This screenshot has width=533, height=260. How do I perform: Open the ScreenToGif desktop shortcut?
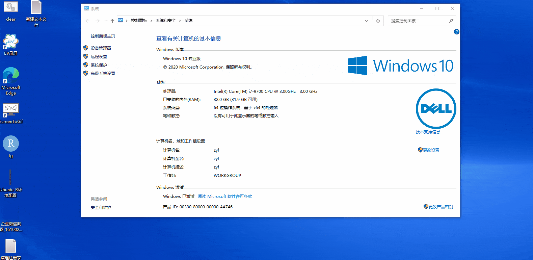(x=11, y=113)
